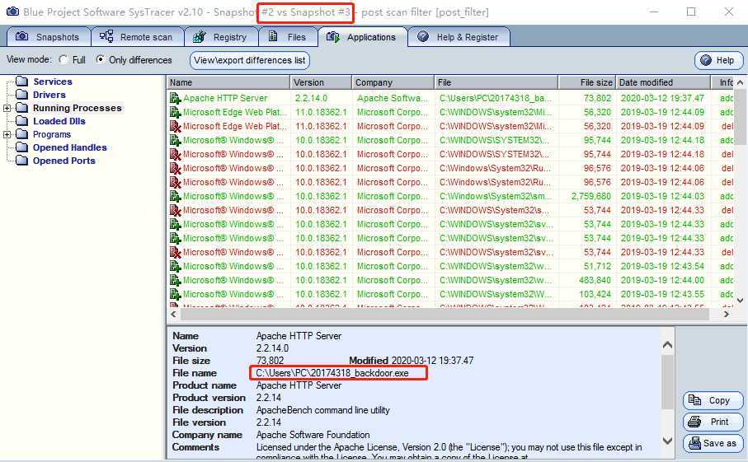The height and width of the screenshot is (462, 748).
Task: Click the disk icon on Save as button
Action: pyautogui.click(x=695, y=443)
